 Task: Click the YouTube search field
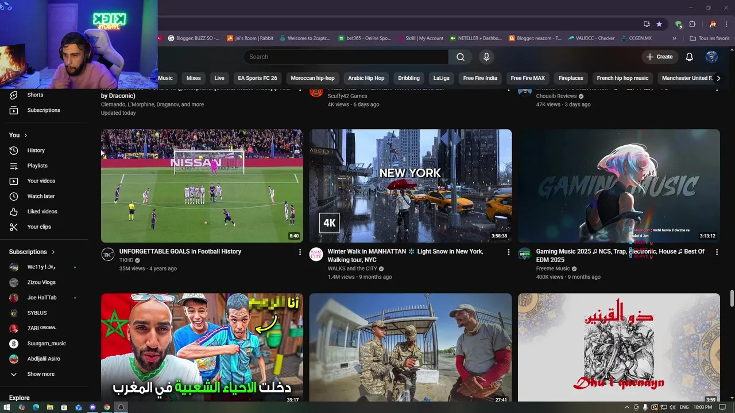tap(346, 57)
